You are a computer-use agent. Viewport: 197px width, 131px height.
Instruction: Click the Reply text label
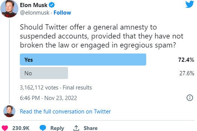(57, 128)
